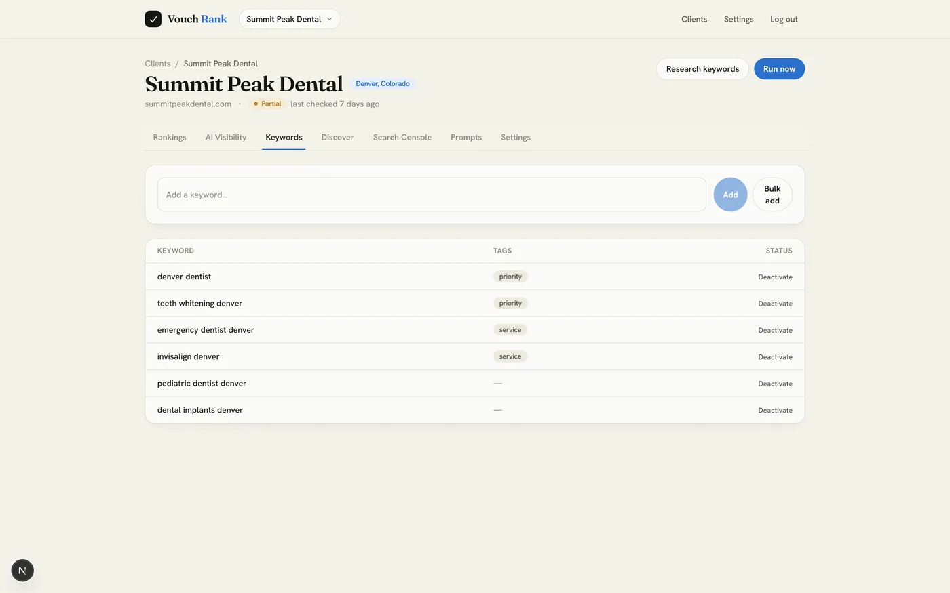Switch to the Rankings tab
The image size is (950, 593).
170,137
